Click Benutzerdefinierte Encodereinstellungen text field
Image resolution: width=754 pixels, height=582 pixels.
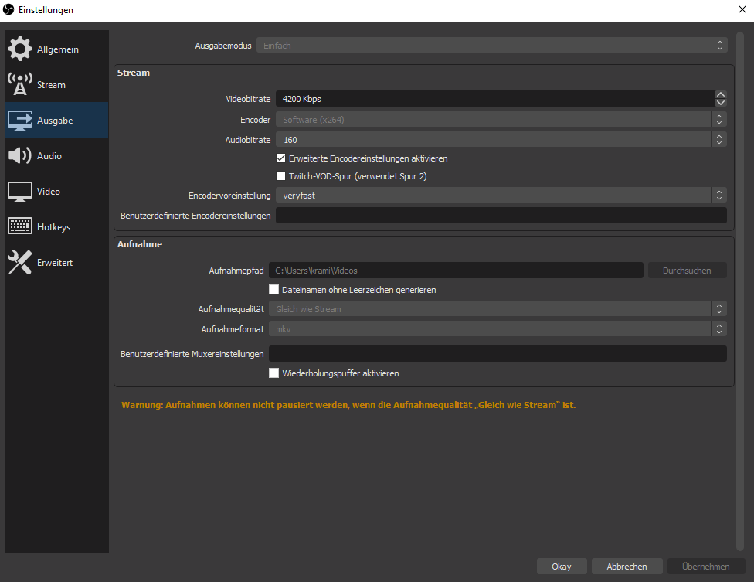coord(501,216)
